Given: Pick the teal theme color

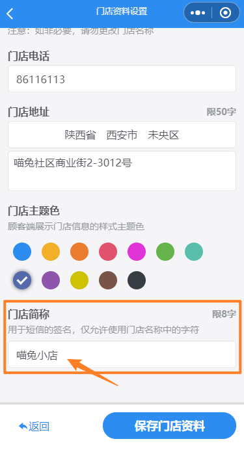Looking at the screenshot, I should click(x=194, y=252).
